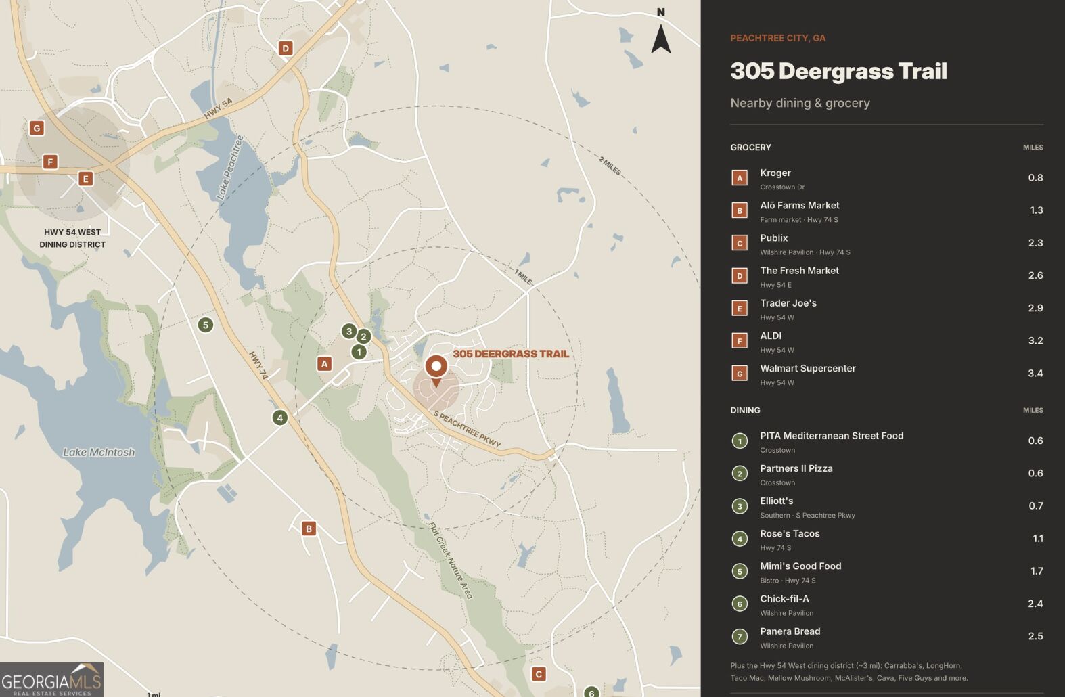This screenshot has height=697, width=1065.
Task: Click legend 3 icon beside Elliott's
Action: tap(740, 506)
